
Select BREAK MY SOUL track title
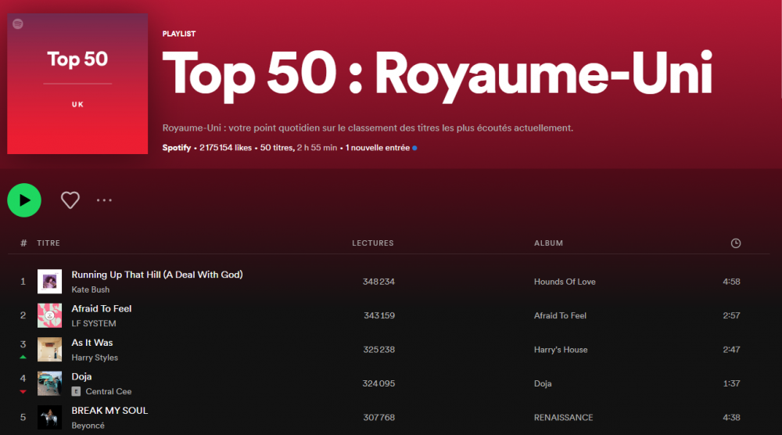click(109, 410)
